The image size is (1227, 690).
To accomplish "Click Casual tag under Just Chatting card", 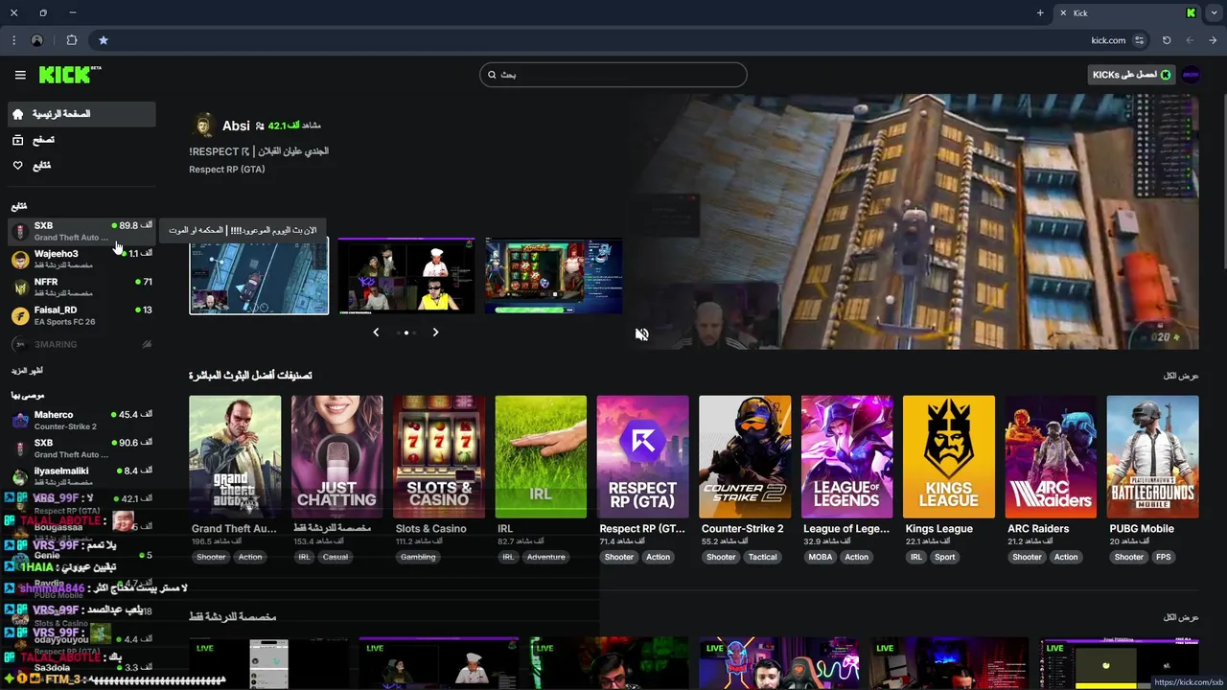I will pyautogui.click(x=336, y=557).
